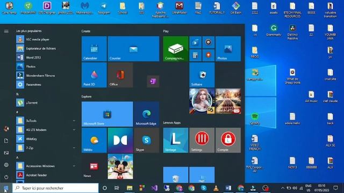This screenshot has width=344, height=193.
Task: Open the Lenovo Settings tile
Action: point(202,140)
